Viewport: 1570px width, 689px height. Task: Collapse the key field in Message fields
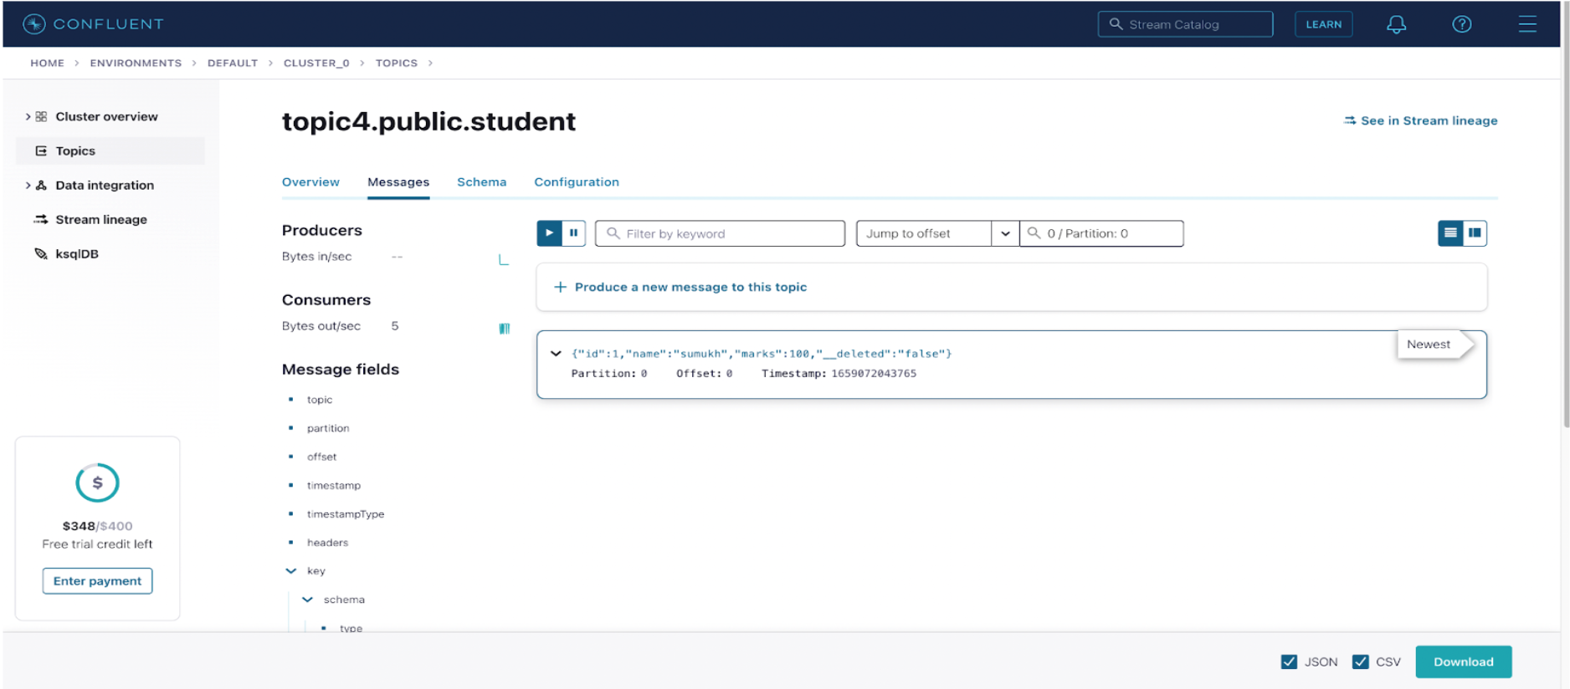click(x=291, y=571)
